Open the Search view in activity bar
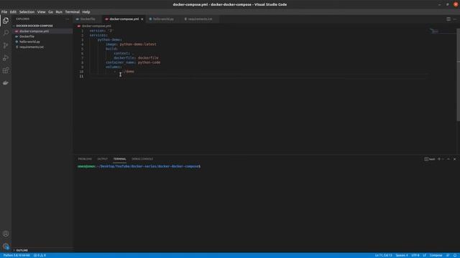460x258 pixels. pyautogui.click(x=6, y=33)
